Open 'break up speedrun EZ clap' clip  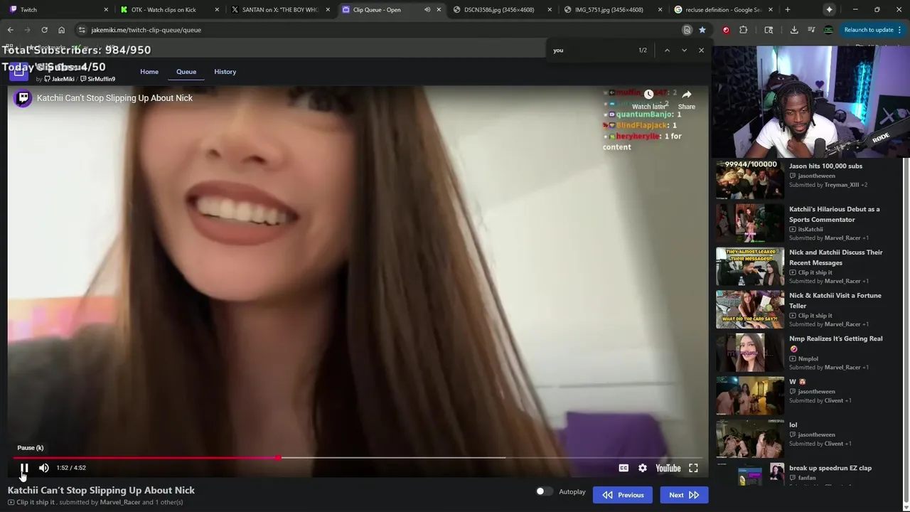pyautogui.click(x=830, y=468)
